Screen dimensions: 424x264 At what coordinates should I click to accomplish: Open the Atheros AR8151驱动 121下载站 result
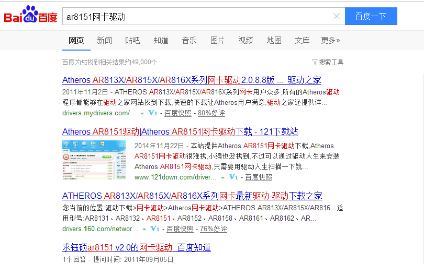coord(180,131)
